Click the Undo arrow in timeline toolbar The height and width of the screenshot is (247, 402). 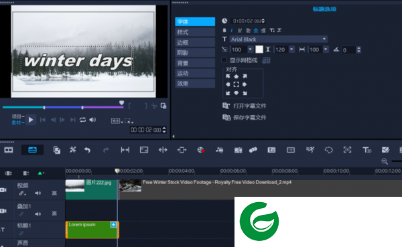coord(87,150)
